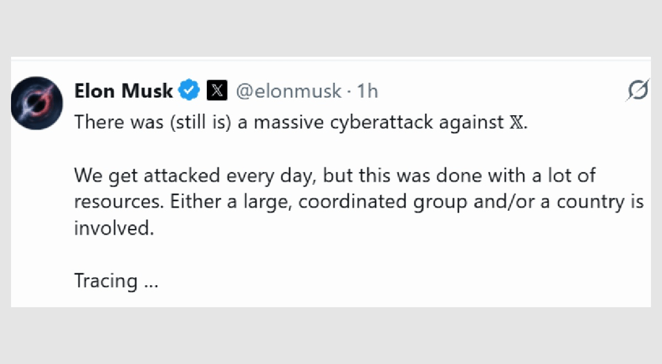This screenshot has height=364, width=662.
Task: Click the 1h post timestamp
Action: 367,91
